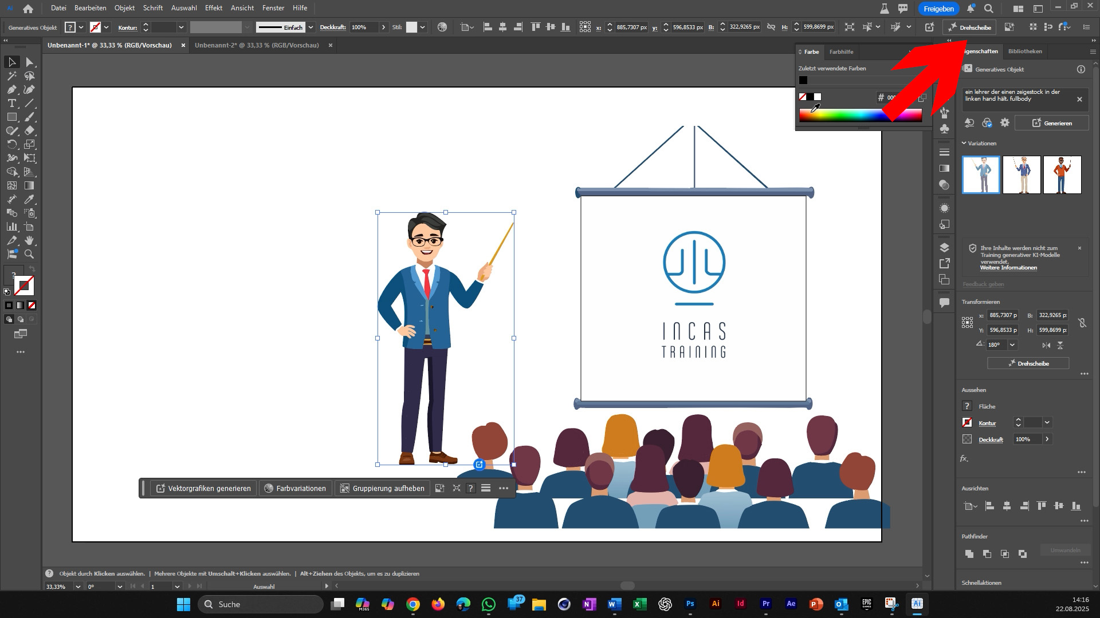Image resolution: width=1100 pixels, height=618 pixels.
Task: Set paint mode to Color
Action: pos(9,306)
